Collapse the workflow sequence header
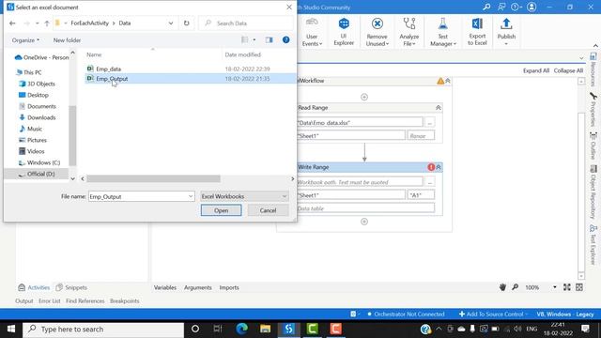The height and width of the screenshot is (338, 601). coord(448,81)
